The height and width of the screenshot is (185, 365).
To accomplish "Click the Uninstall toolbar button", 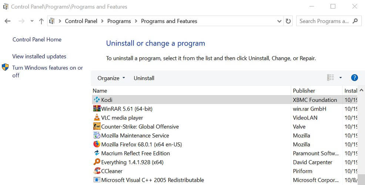I will point(144,78).
